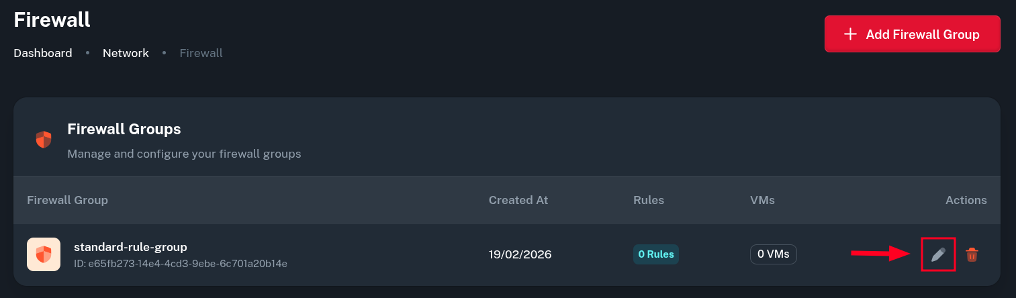1016x298 pixels.
Task: Click the 0 VMs badge
Action: pyautogui.click(x=773, y=254)
